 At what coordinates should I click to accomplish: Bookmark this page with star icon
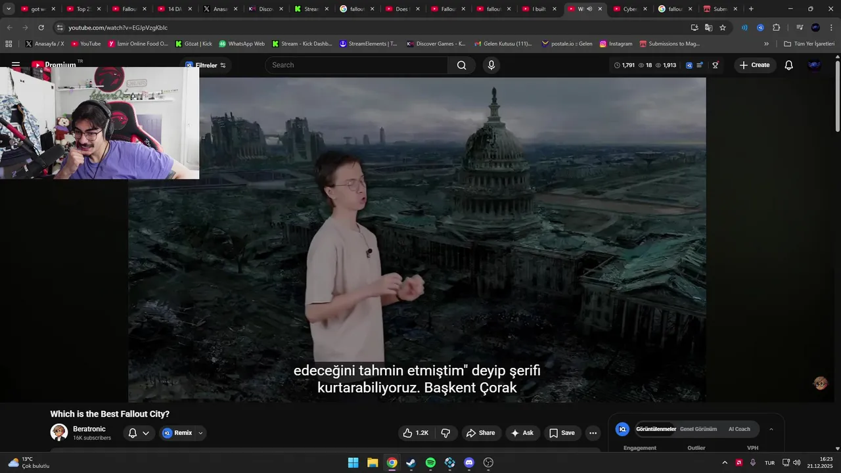pos(723,28)
